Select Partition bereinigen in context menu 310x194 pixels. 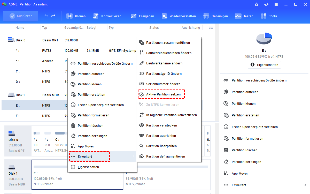tap(102, 136)
